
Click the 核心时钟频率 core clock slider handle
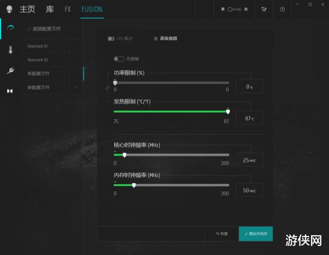124,155
